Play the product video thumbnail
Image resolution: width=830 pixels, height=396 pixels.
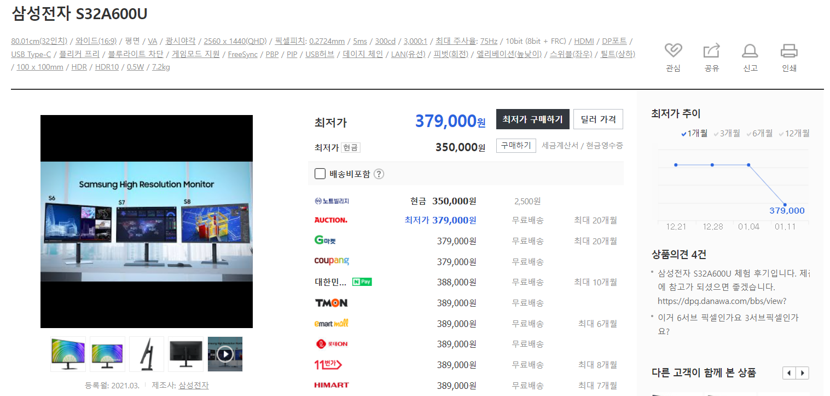[x=225, y=354]
